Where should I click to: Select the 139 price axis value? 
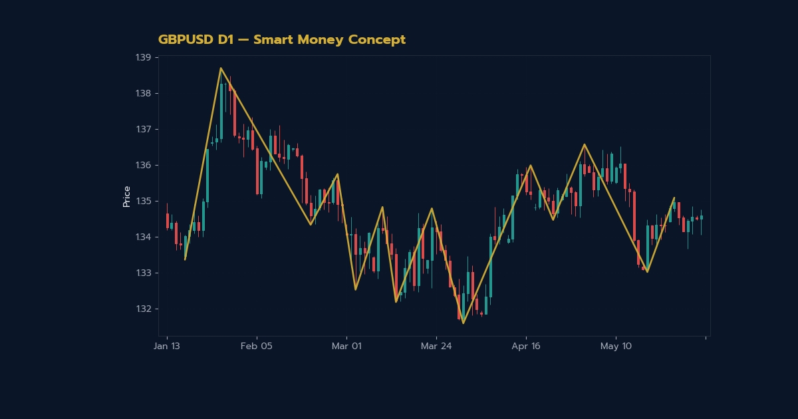(x=144, y=57)
